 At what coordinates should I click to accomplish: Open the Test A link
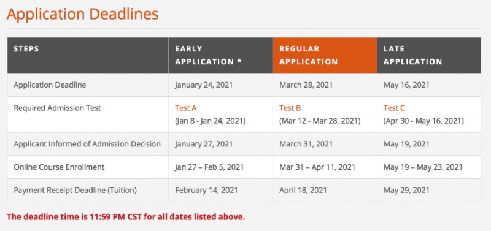[x=186, y=108]
